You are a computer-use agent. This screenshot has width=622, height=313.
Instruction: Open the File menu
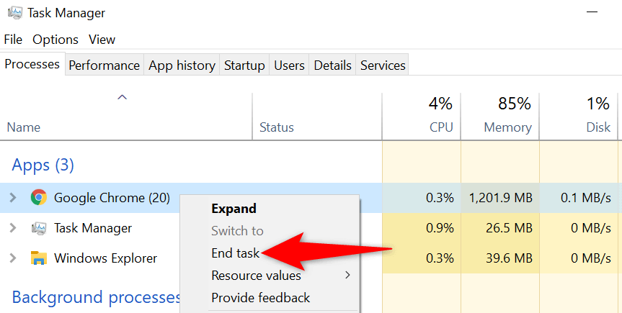click(13, 40)
